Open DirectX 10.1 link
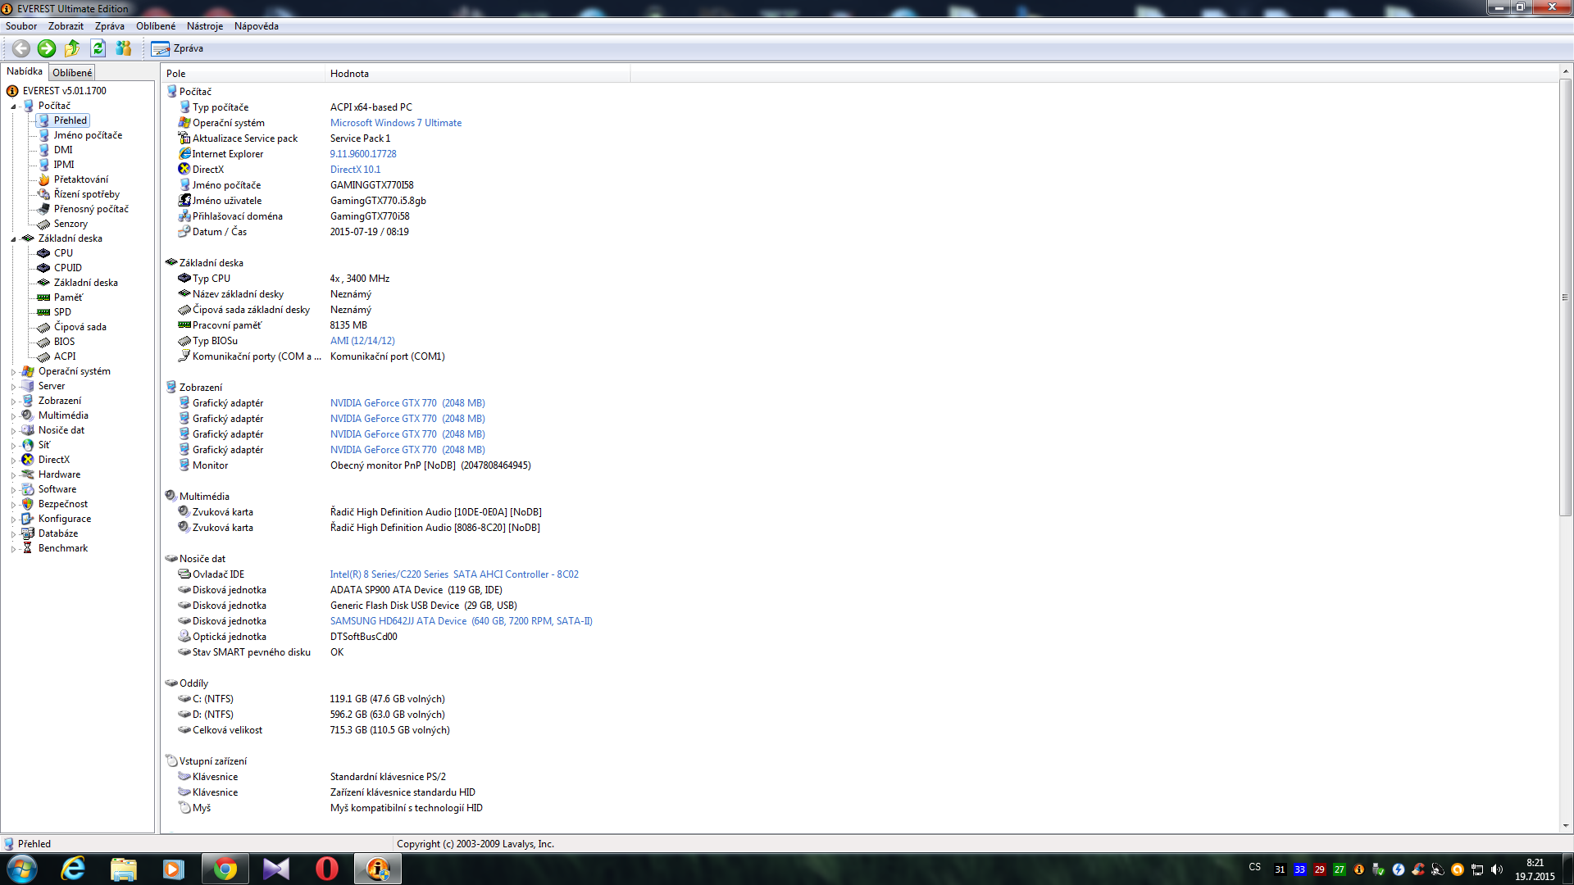 click(355, 170)
